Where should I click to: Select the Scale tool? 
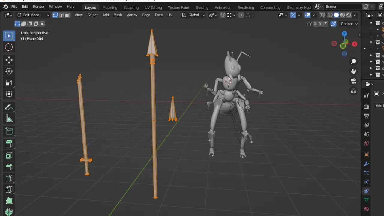(x=9, y=82)
